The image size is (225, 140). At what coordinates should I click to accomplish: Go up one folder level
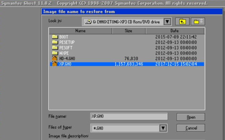point(182,22)
